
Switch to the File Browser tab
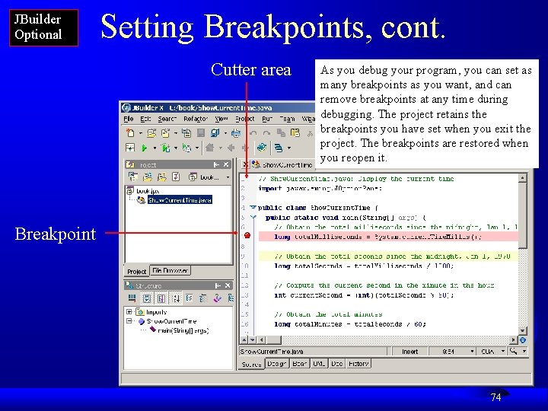[x=170, y=270]
